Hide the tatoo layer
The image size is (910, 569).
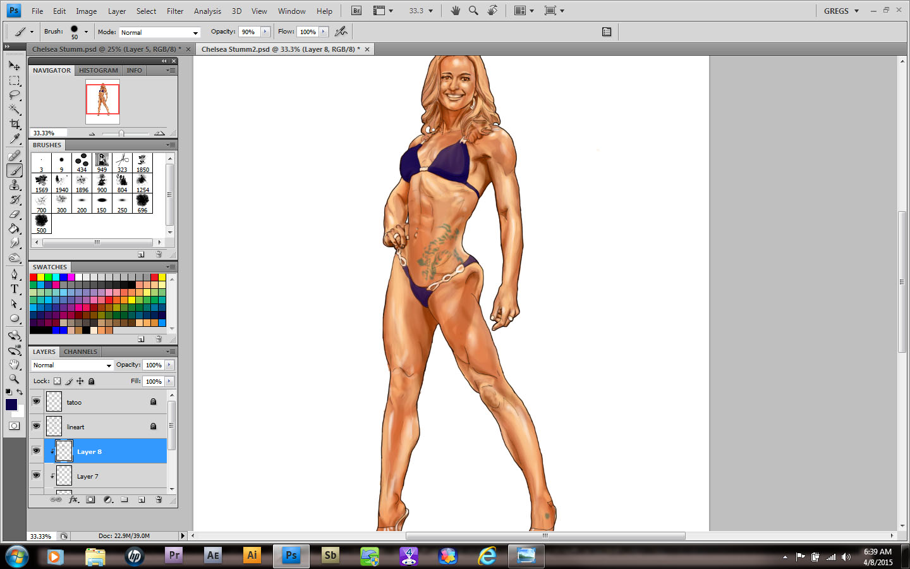tap(36, 401)
